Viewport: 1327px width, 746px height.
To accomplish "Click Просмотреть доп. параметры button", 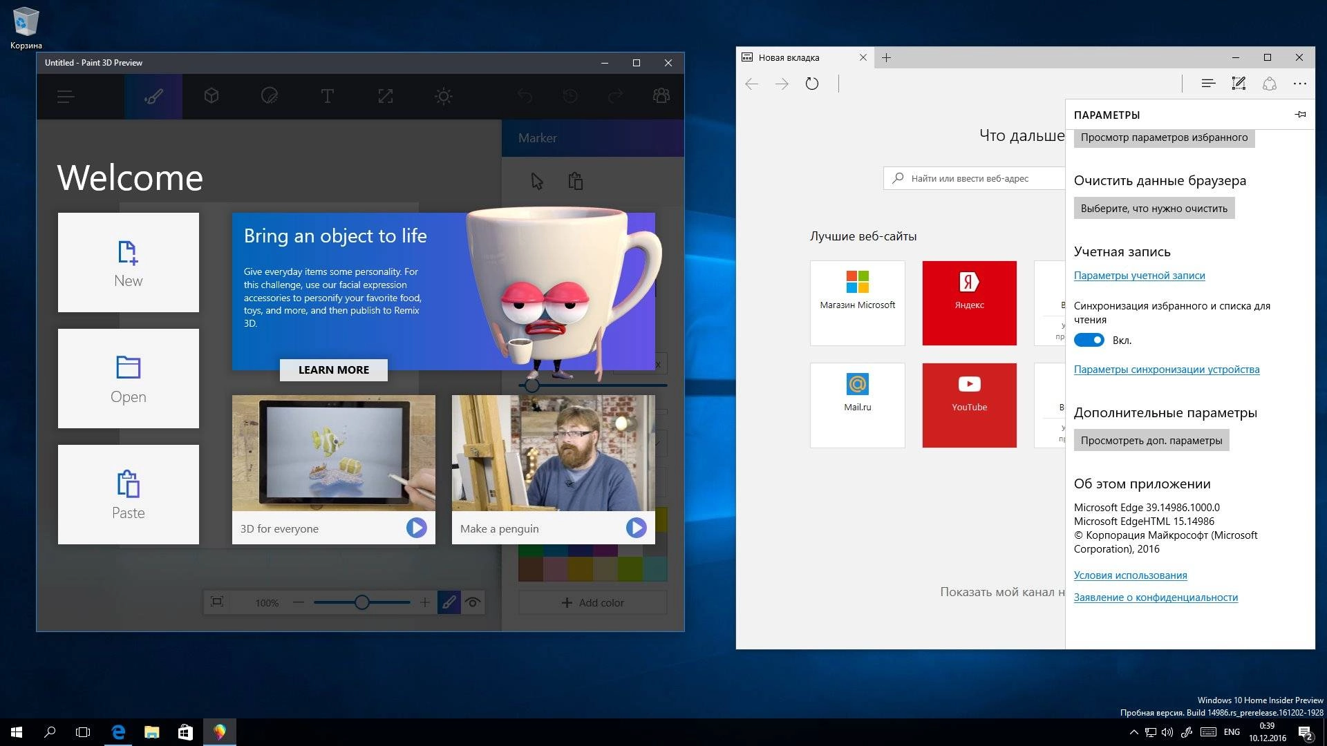I will (x=1151, y=440).
